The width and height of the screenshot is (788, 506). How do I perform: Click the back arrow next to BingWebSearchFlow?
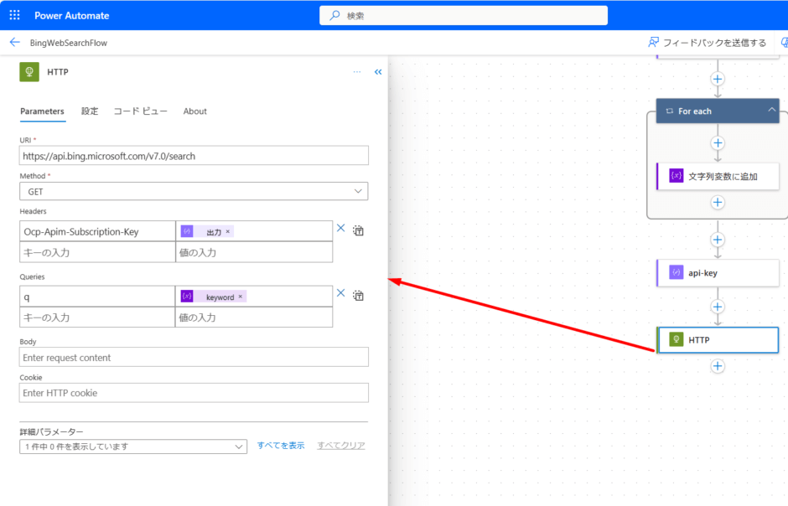16,42
